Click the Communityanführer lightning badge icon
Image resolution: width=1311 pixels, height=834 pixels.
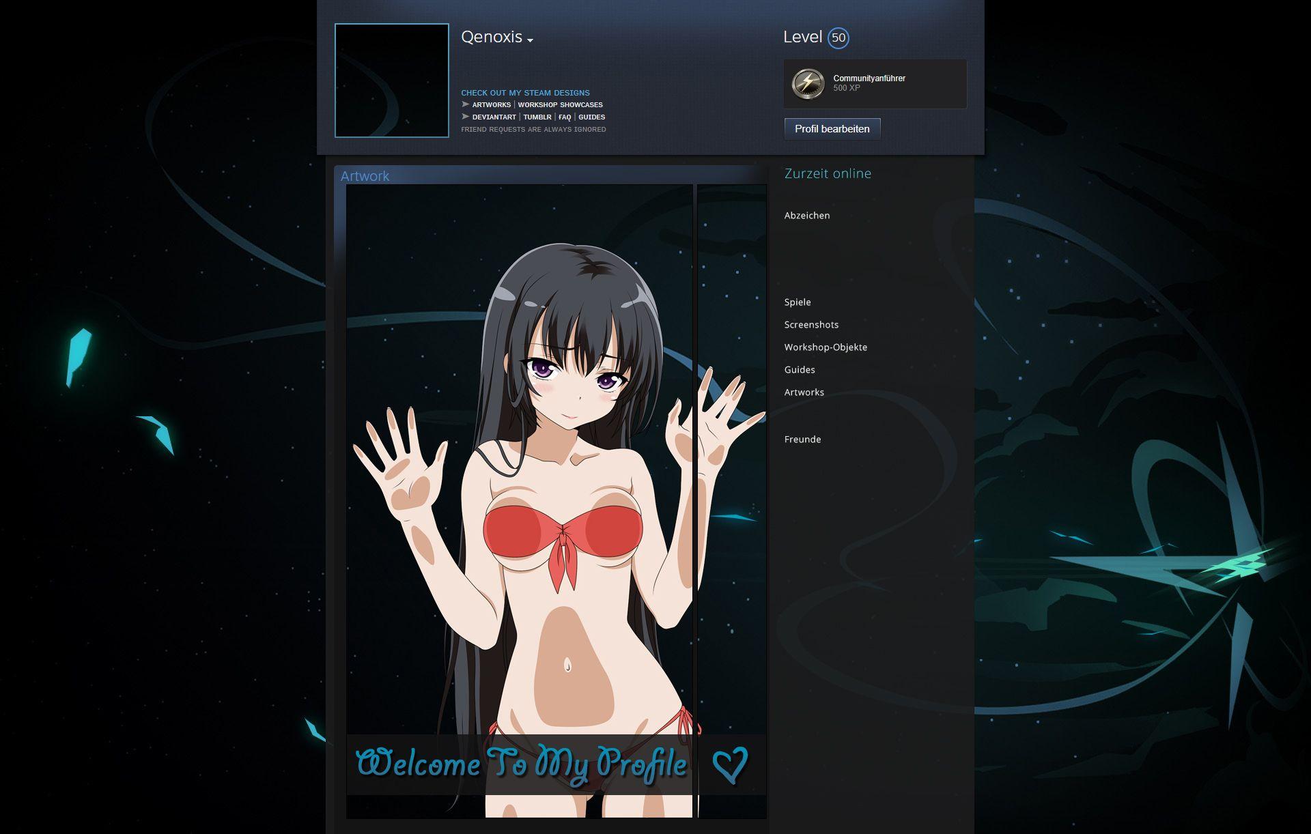pos(808,83)
